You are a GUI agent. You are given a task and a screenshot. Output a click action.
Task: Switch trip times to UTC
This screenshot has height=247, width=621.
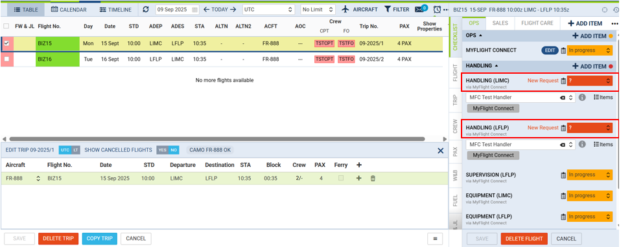point(65,150)
